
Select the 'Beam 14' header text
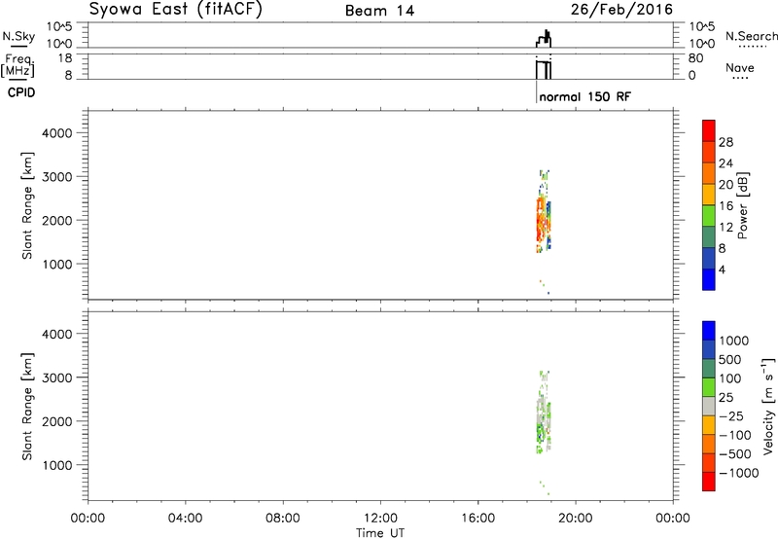coord(379,11)
